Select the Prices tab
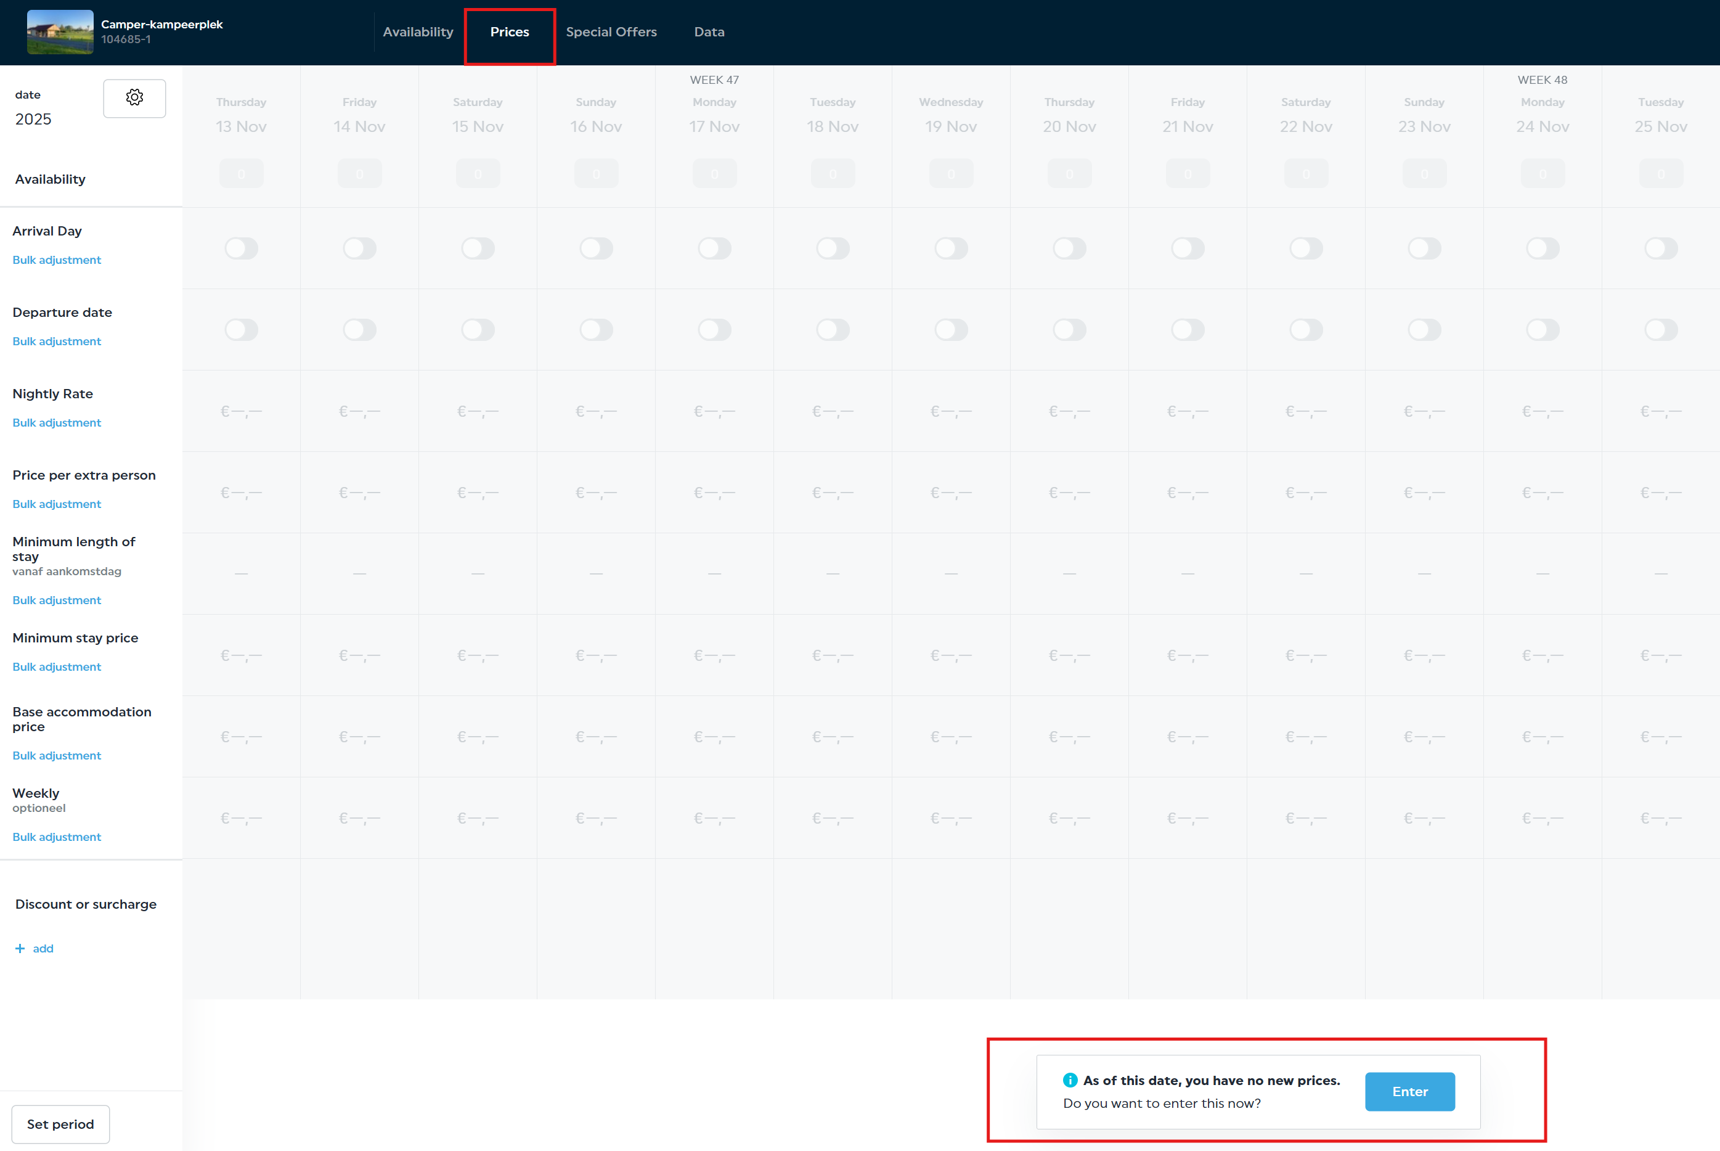This screenshot has width=1720, height=1151. click(509, 32)
